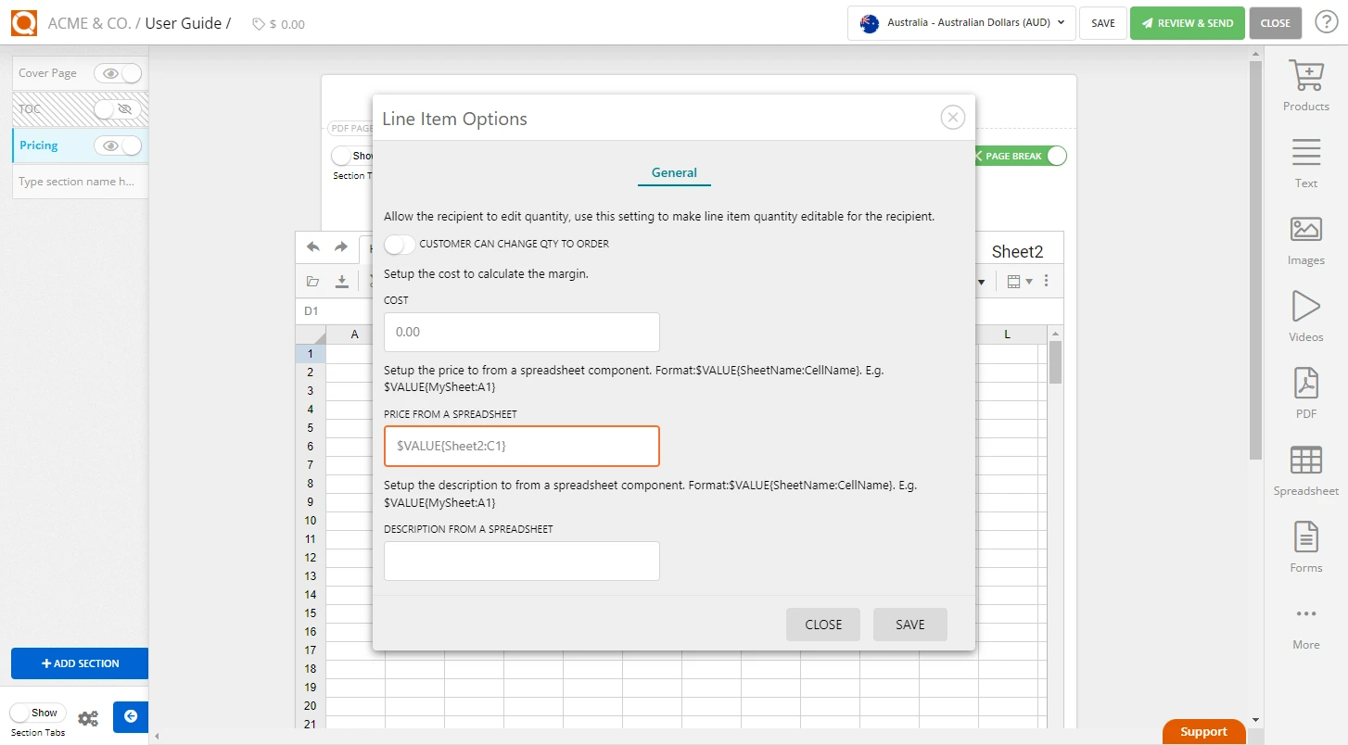
Task: Open the spreadsheet three-dot overflow menu
Action: pyautogui.click(x=1046, y=281)
